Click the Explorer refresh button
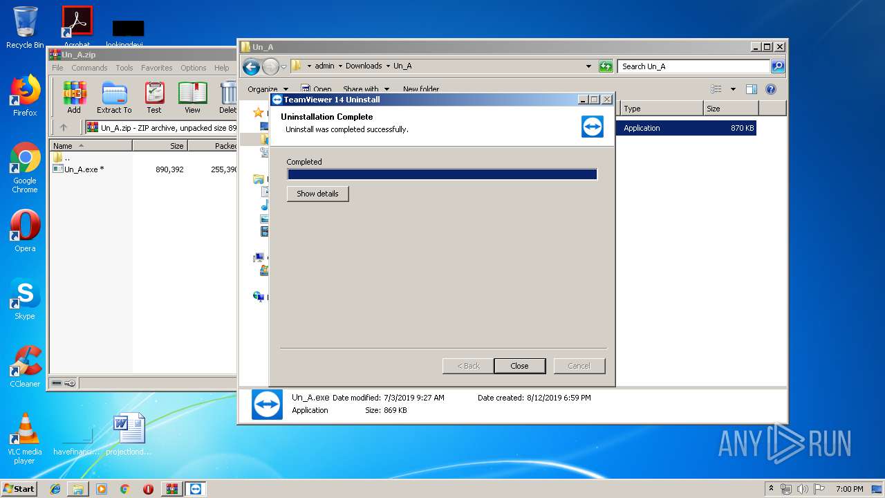Image resolution: width=885 pixels, height=498 pixels. click(x=606, y=66)
